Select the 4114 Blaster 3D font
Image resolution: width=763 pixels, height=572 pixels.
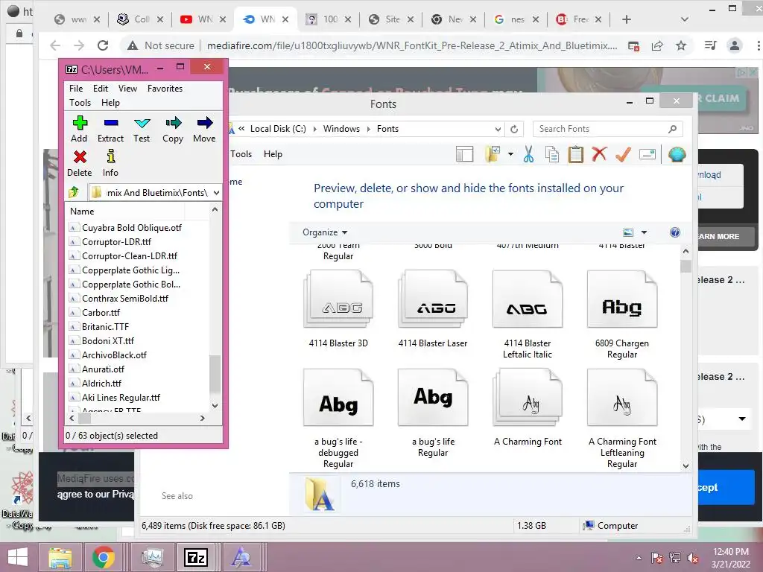click(x=338, y=309)
